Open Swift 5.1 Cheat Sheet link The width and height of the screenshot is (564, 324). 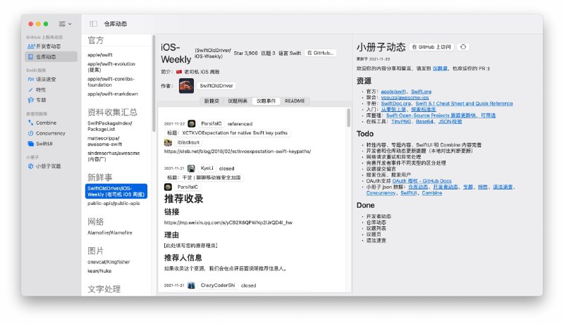click(464, 104)
